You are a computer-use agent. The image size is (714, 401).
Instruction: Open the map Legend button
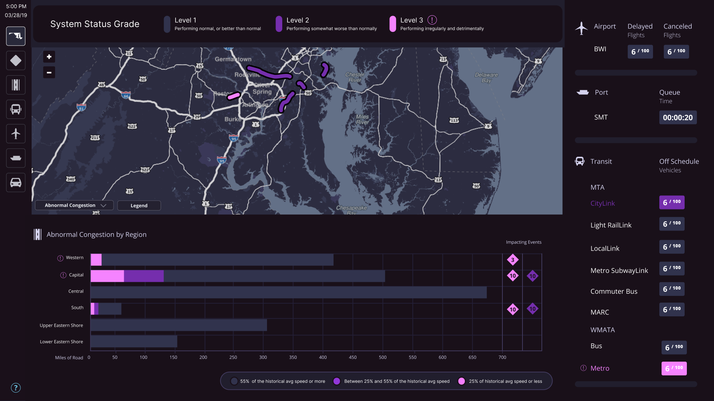pyautogui.click(x=139, y=206)
